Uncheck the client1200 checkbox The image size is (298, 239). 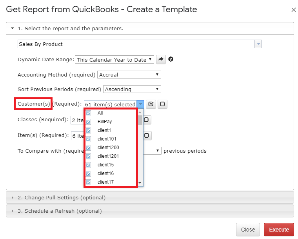(x=88, y=148)
